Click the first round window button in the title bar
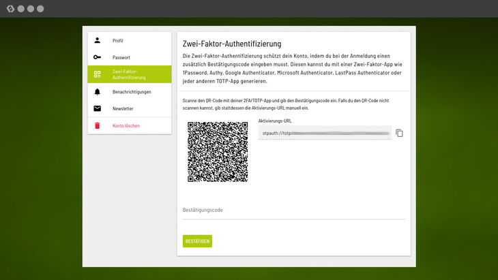Image resolution: width=498 pixels, height=280 pixels. point(20,9)
